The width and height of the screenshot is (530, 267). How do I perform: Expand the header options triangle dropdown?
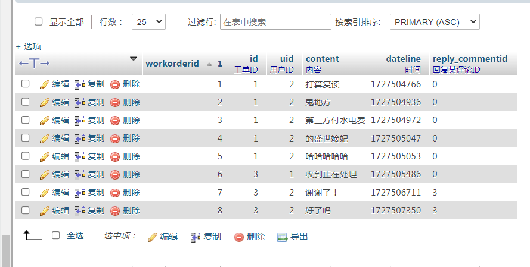pyautogui.click(x=133, y=59)
